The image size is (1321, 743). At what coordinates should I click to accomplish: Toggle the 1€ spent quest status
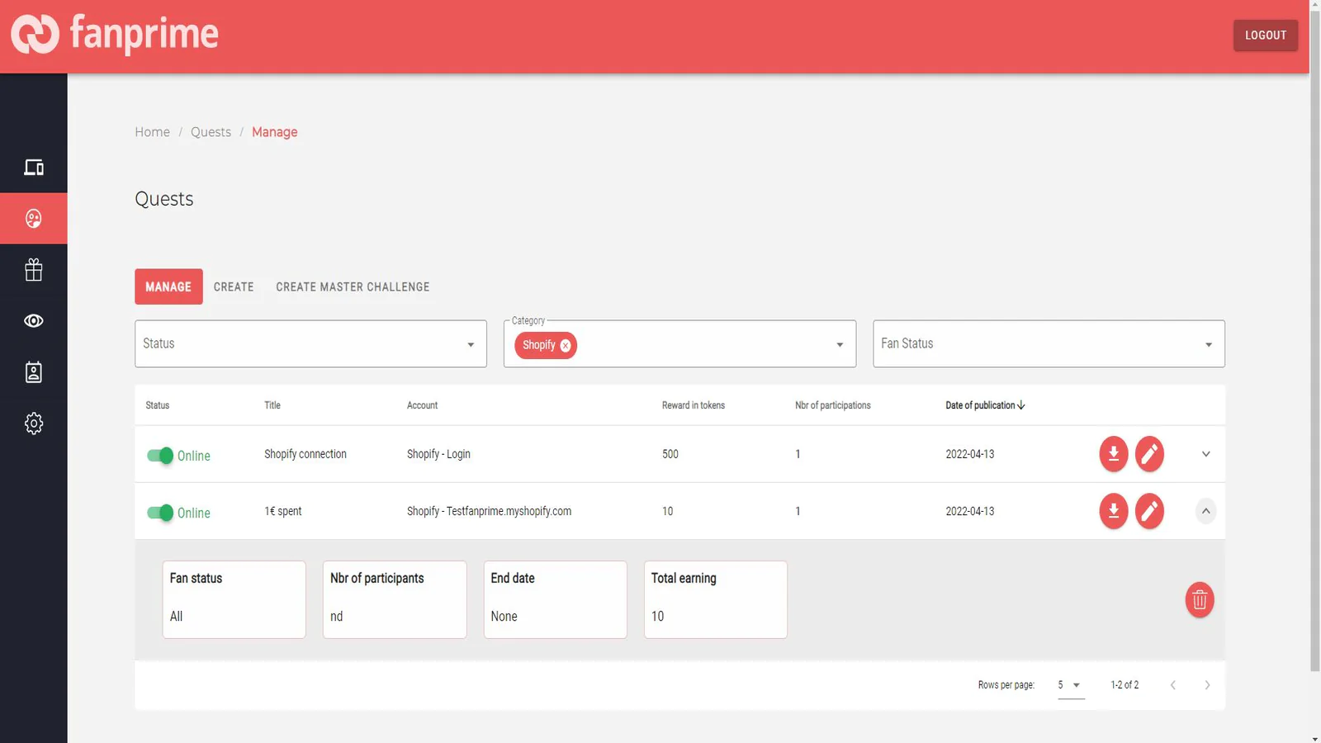coord(160,513)
